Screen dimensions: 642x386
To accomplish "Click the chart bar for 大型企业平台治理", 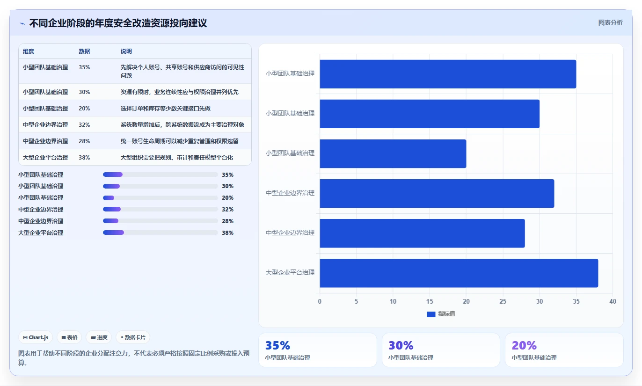I will 459,273.
